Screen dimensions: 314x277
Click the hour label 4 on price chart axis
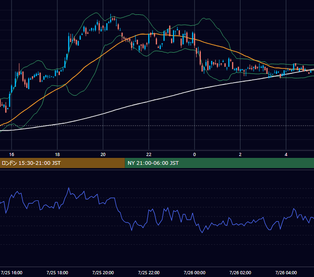click(286, 155)
